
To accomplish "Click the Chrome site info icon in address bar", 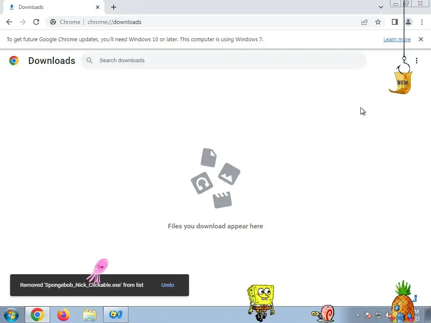I will pyautogui.click(x=53, y=22).
